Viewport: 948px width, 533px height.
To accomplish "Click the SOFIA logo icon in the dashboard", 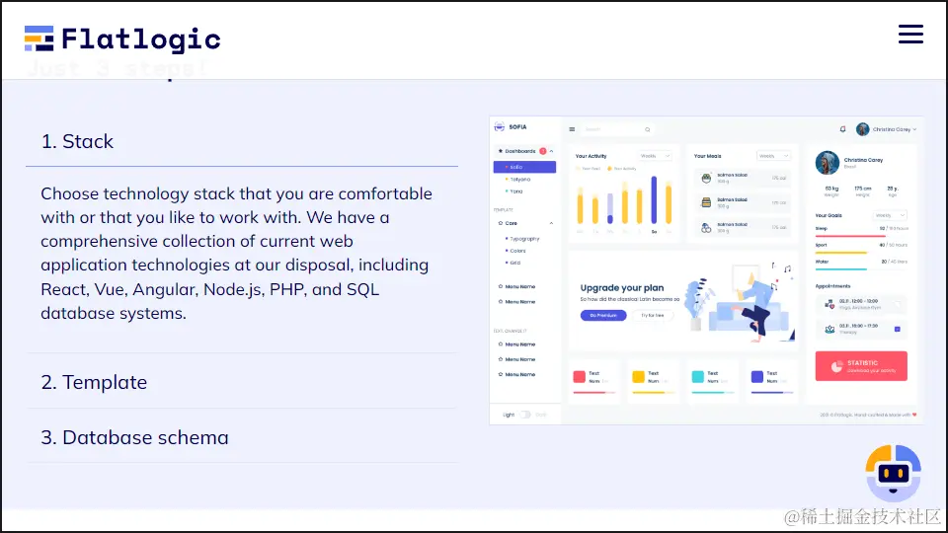I will [500, 127].
